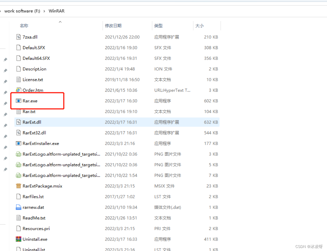Select the Rar.exe file name

30,101
